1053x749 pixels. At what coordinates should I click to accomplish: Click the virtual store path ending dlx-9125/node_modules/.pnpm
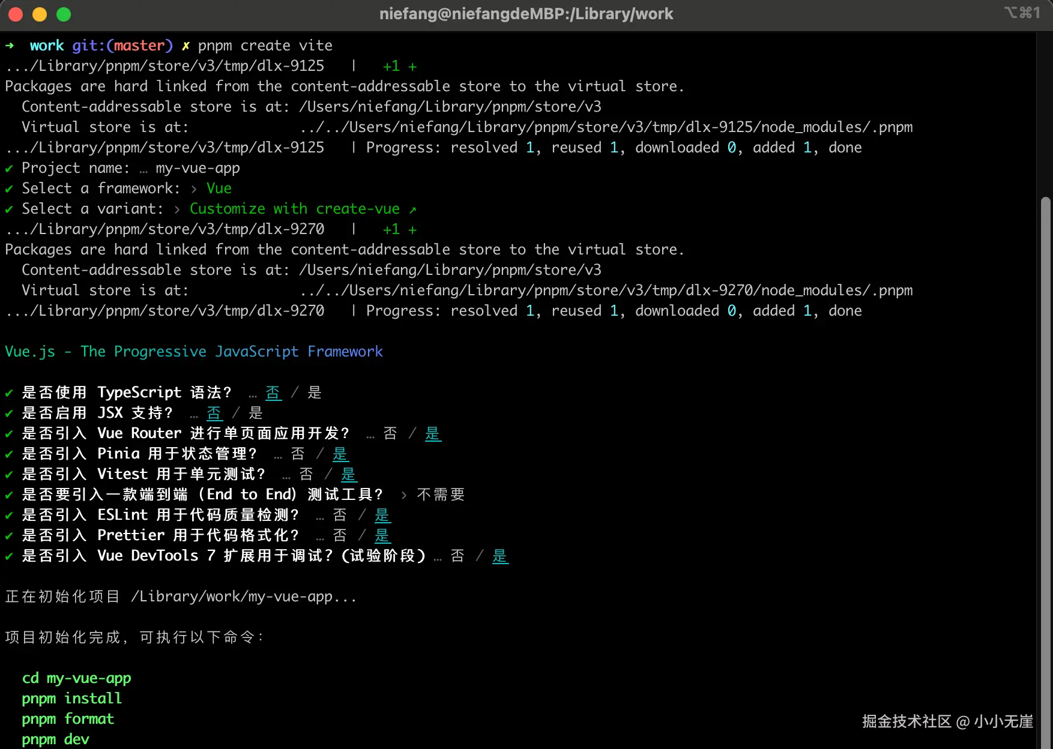pos(606,127)
